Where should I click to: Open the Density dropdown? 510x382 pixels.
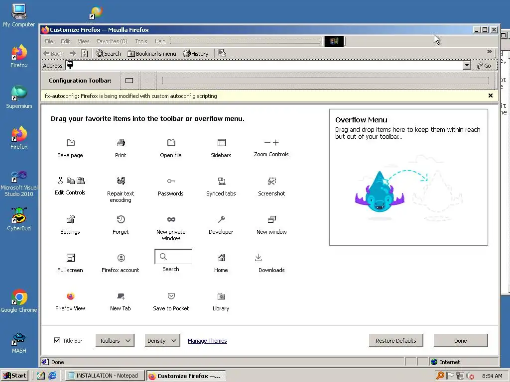[x=162, y=341]
